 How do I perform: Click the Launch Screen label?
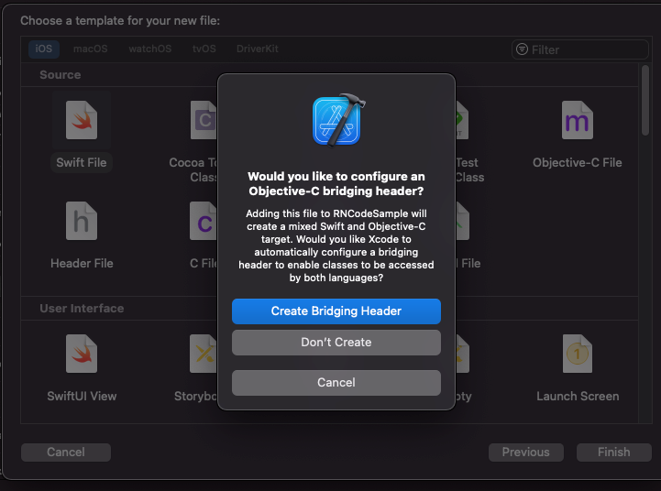[578, 397]
